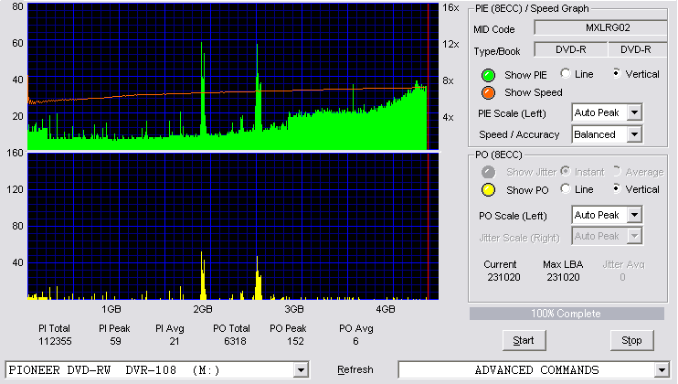
Task: Click the tall PIE spike near 2GB
Action: tap(202, 89)
